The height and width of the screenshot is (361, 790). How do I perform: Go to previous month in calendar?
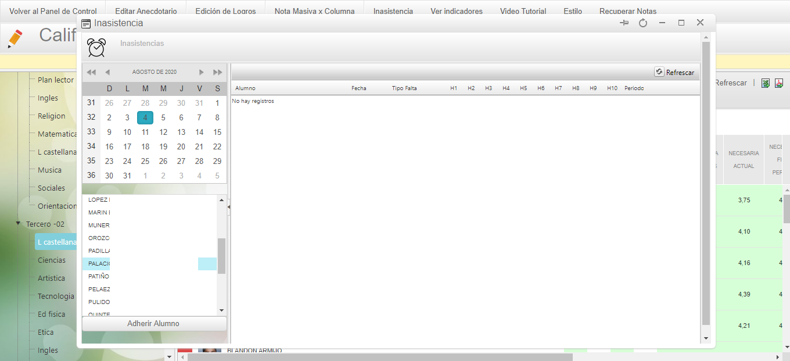point(107,72)
